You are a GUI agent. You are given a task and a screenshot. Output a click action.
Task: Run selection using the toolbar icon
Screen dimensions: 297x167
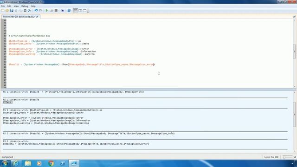[x=52, y=11]
